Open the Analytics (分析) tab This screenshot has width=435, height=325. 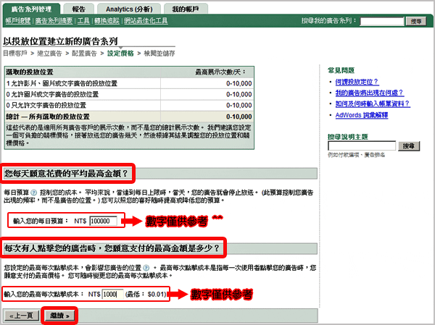coord(129,9)
